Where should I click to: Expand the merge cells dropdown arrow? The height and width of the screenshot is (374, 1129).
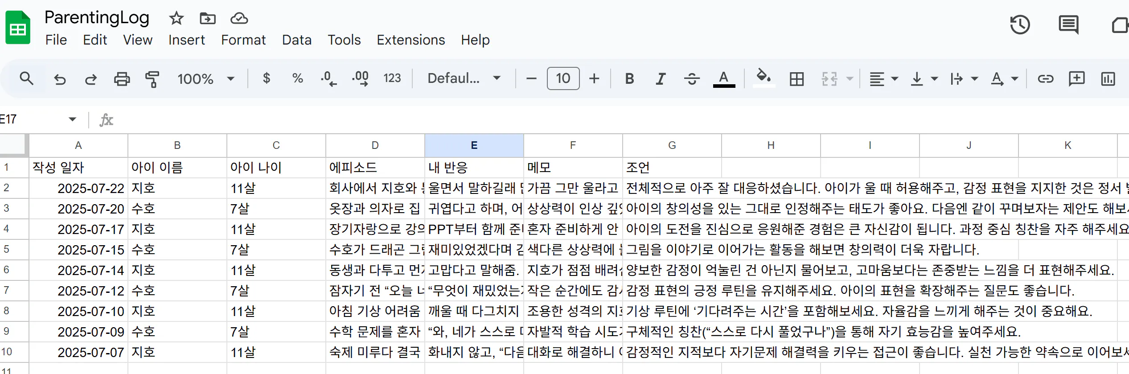tap(850, 79)
